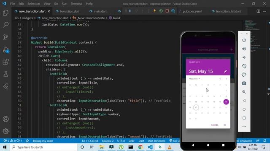Open errors and warnings in status bar

13,141
